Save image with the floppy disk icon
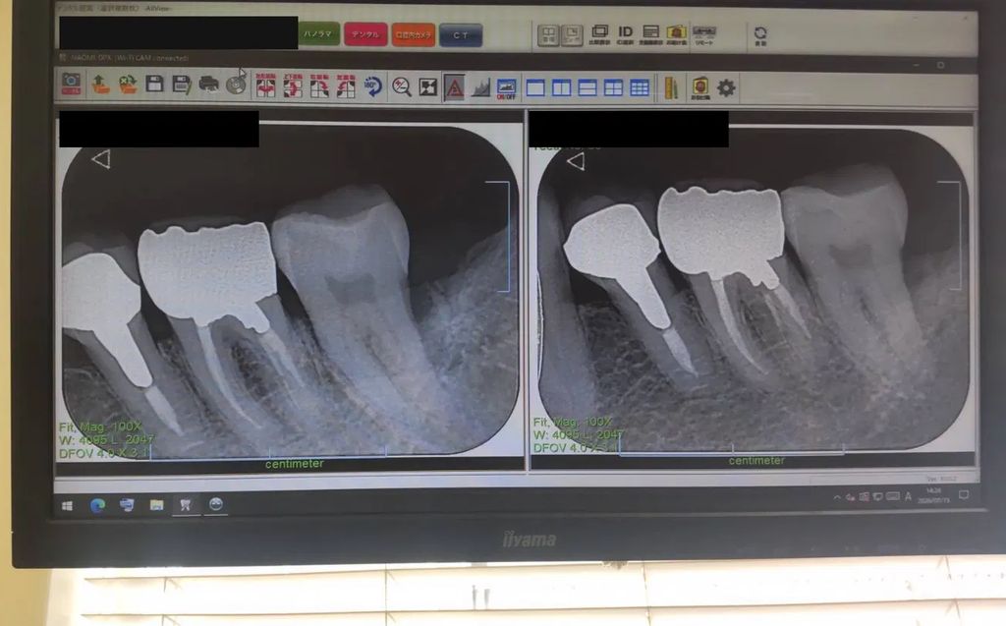The width and height of the screenshot is (1006, 626). click(154, 85)
